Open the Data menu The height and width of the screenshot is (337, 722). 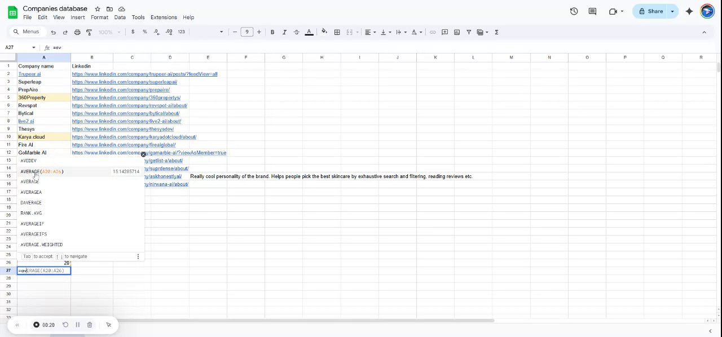pyautogui.click(x=120, y=17)
